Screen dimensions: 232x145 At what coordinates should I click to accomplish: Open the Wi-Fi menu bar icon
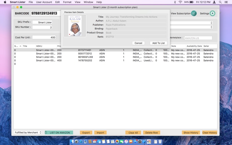(x=180, y=2)
